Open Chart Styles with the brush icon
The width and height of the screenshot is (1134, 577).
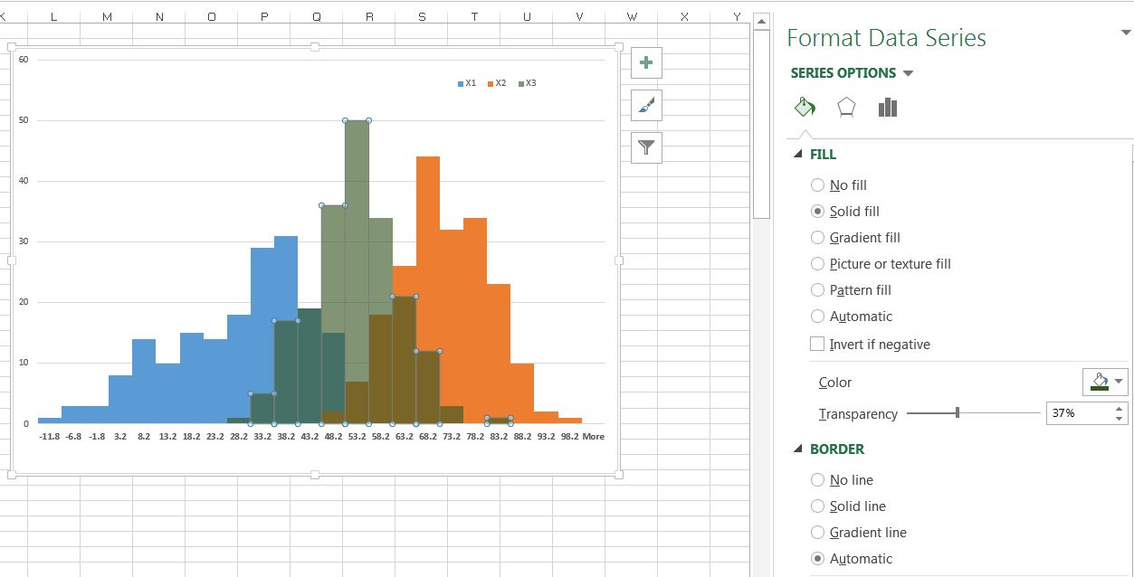click(x=644, y=105)
